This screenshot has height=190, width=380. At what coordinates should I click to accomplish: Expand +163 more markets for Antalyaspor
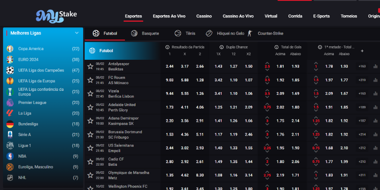click(x=362, y=66)
